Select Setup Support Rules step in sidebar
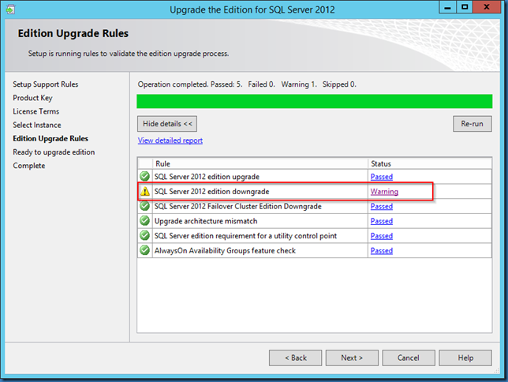Image resolution: width=508 pixels, height=382 pixels. pyautogui.click(x=46, y=84)
